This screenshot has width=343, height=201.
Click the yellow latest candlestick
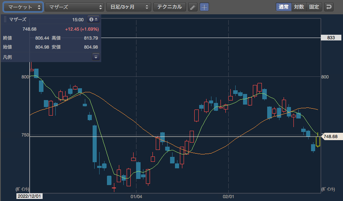(318, 141)
